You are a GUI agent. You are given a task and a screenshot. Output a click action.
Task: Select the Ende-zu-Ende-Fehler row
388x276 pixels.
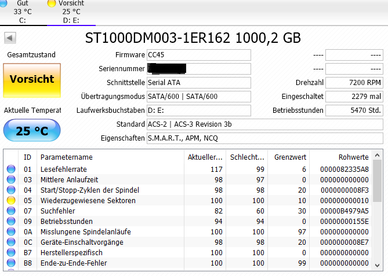click(x=188, y=263)
